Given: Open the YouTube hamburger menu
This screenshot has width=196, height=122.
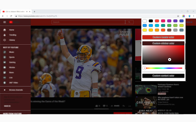Looking at the screenshot, I should pos(5,22).
